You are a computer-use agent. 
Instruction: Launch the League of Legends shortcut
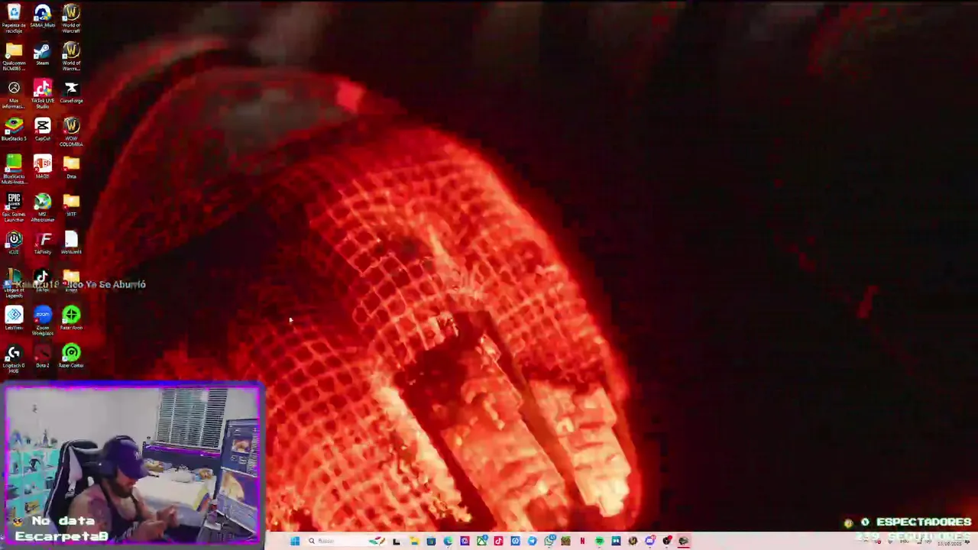coord(14,283)
